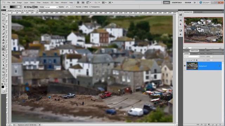Select the TIPPY workspace button
The width and height of the screenshot is (225, 126).
pyautogui.click(x=166, y=2)
